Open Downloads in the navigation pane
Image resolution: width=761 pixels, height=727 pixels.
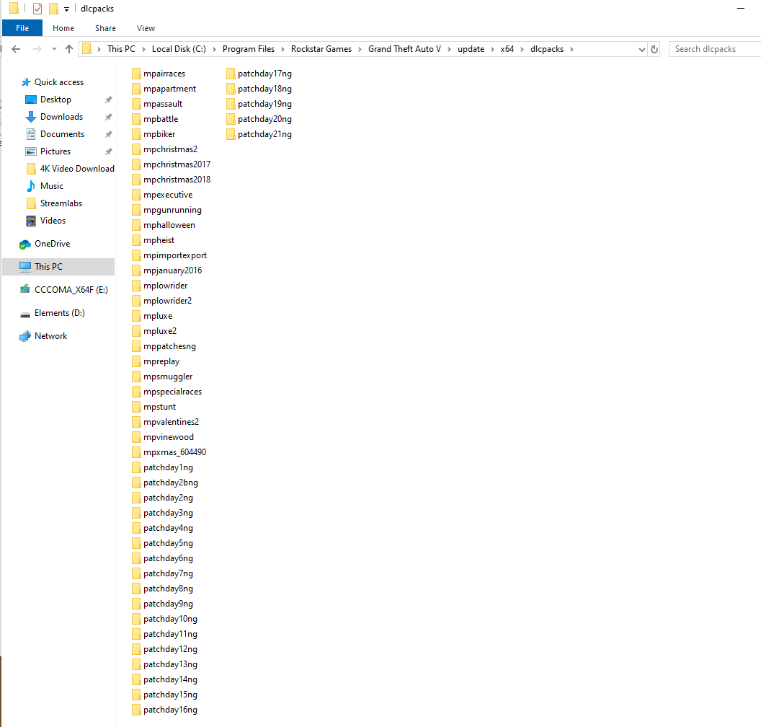point(61,117)
